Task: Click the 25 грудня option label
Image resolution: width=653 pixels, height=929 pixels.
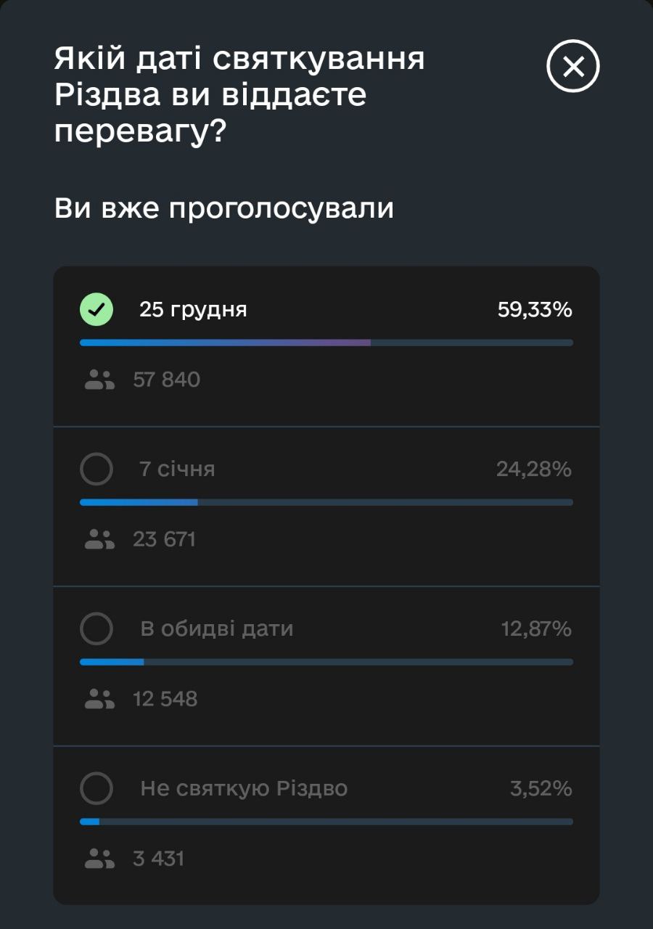Action: [193, 310]
